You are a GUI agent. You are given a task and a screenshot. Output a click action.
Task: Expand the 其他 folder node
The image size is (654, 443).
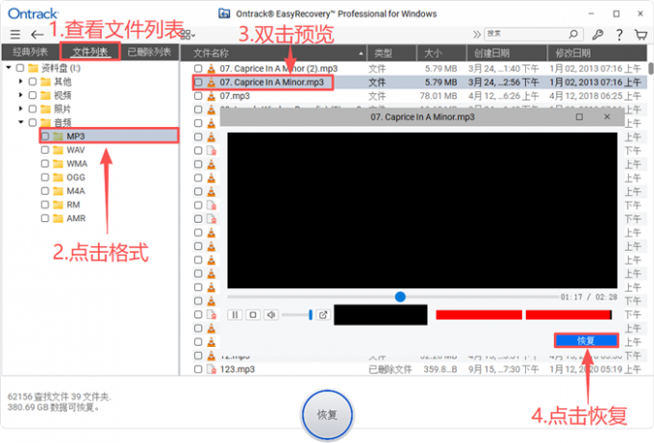click(x=20, y=82)
